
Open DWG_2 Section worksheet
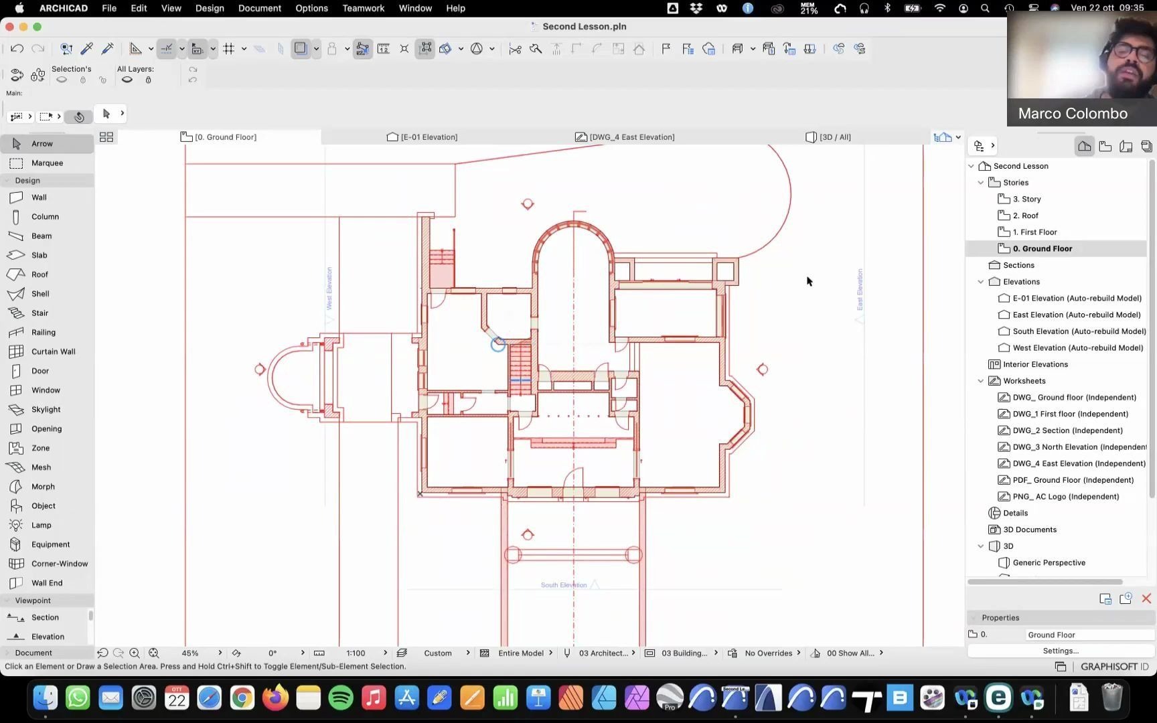1067,430
